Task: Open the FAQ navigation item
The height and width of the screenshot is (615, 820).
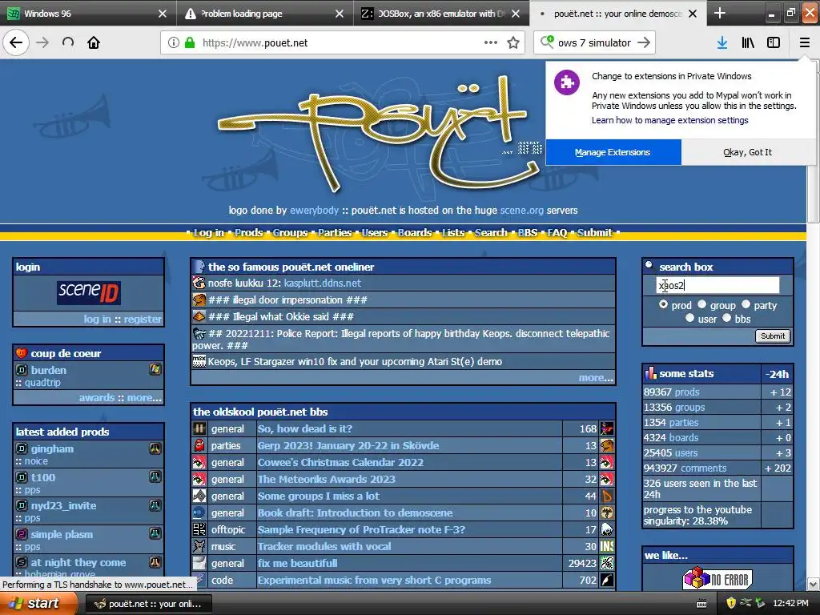Action: (x=557, y=233)
